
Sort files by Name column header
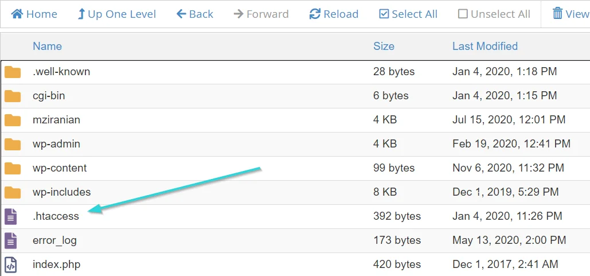coord(47,46)
